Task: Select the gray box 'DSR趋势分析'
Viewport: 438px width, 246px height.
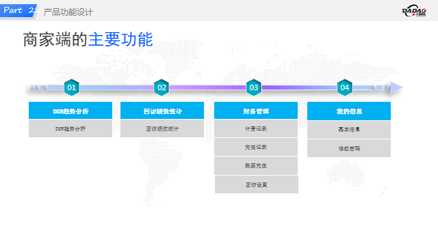Action: 70,128
